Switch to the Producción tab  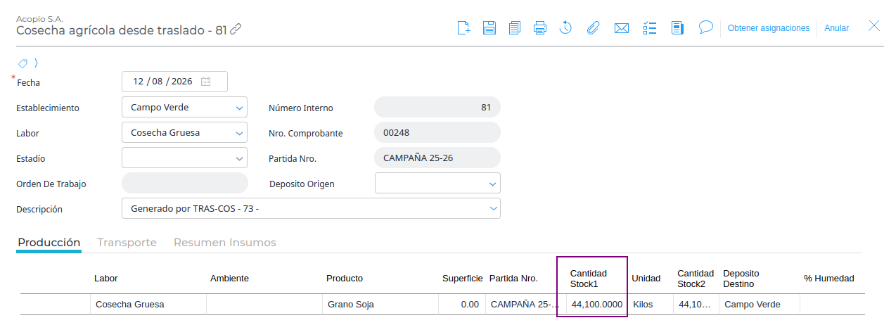click(49, 243)
